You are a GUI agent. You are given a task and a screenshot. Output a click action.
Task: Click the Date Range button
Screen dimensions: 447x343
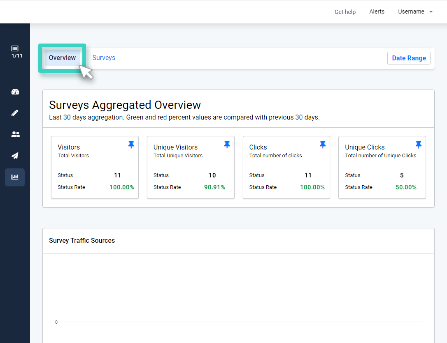click(409, 58)
